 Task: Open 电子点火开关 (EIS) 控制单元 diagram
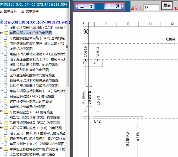click(37, 133)
